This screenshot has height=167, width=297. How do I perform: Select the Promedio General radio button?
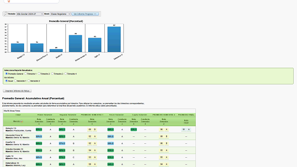click(6, 74)
